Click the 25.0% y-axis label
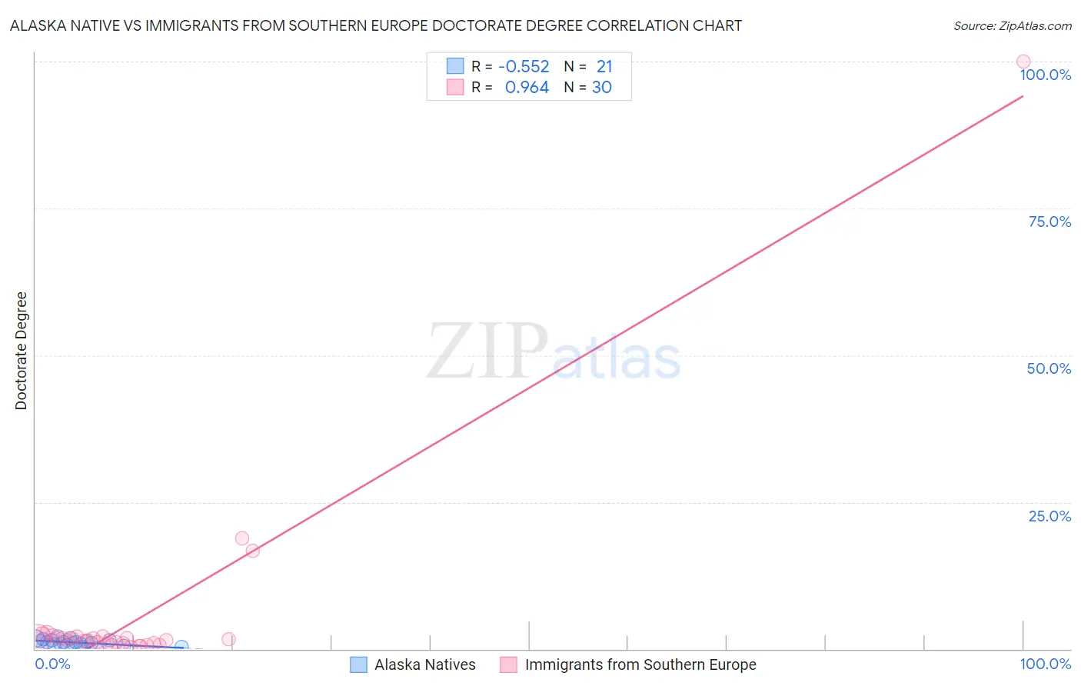1081x686 pixels. click(1049, 516)
